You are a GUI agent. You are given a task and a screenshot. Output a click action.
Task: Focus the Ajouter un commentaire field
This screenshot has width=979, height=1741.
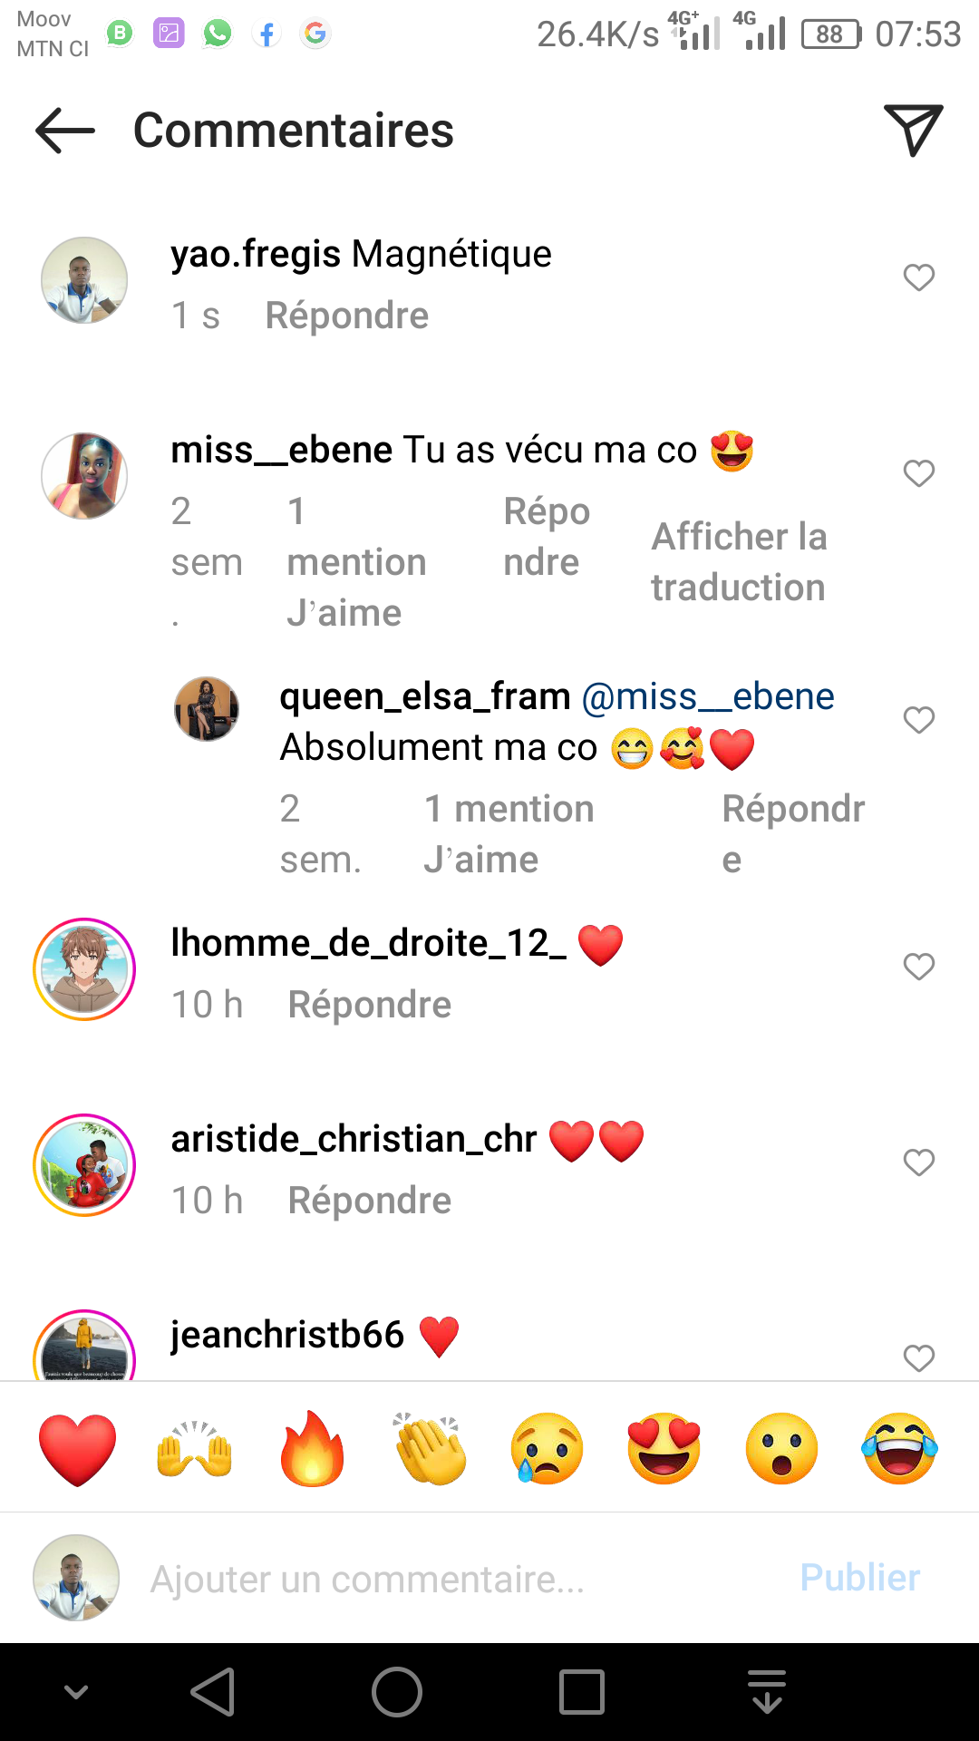pos(453,1579)
